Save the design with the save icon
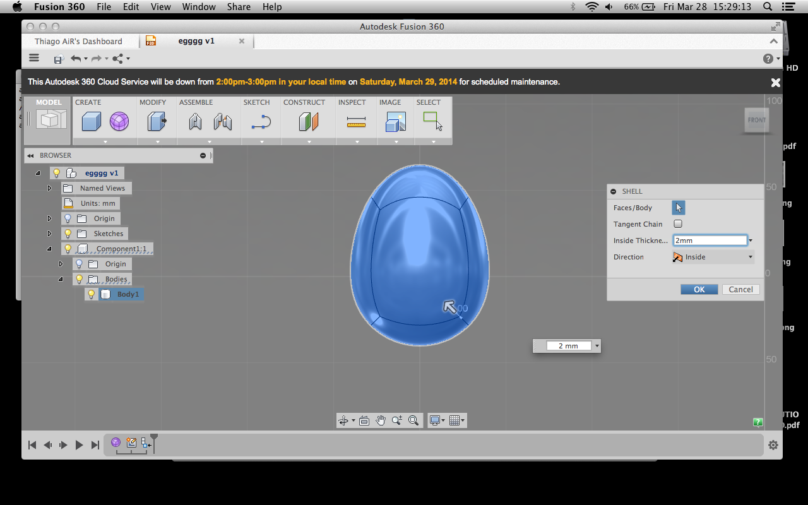Image resolution: width=808 pixels, height=505 pixels. (58, 59)
